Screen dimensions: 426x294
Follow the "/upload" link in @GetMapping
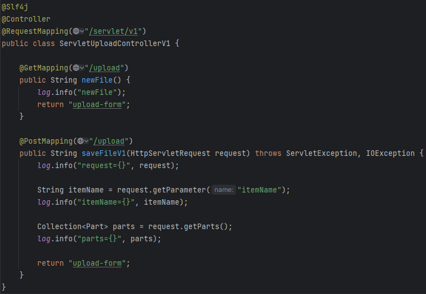104,68
